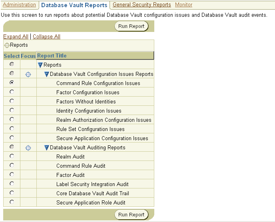Select radio for Label Security Integration Audit
The image size is (275, 222).
[12, 183]
